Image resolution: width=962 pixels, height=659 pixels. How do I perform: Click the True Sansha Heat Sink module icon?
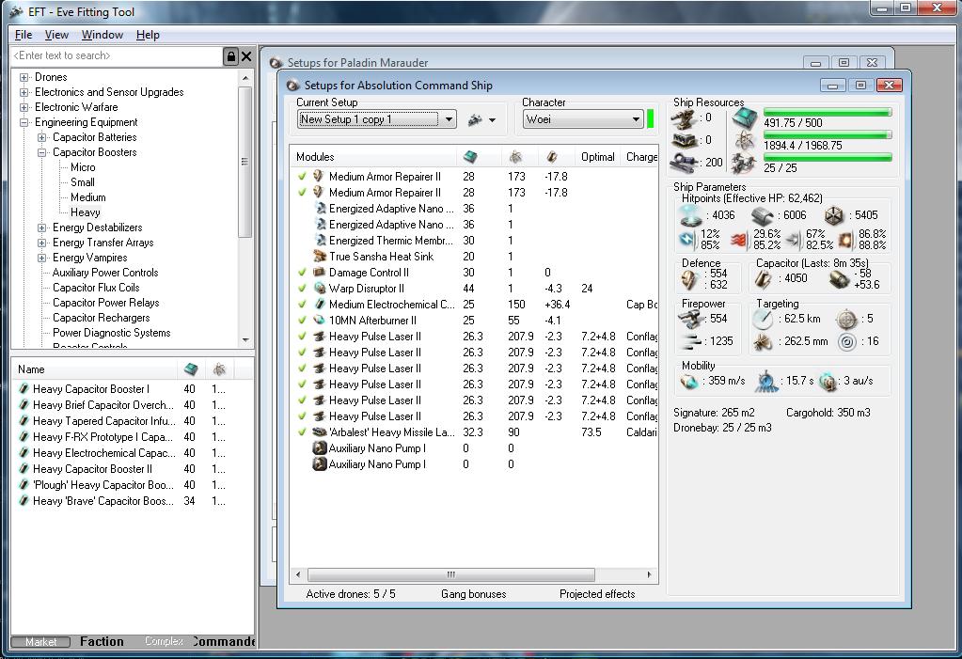(x=320, y=257)
